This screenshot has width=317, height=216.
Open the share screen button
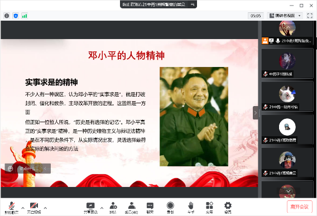(x=90, y=208)
